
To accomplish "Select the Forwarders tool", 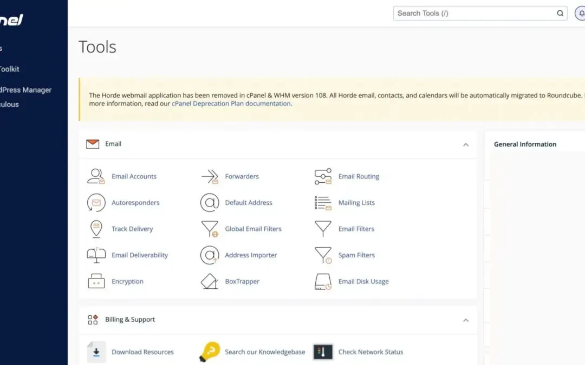I will tap(242, 176).
